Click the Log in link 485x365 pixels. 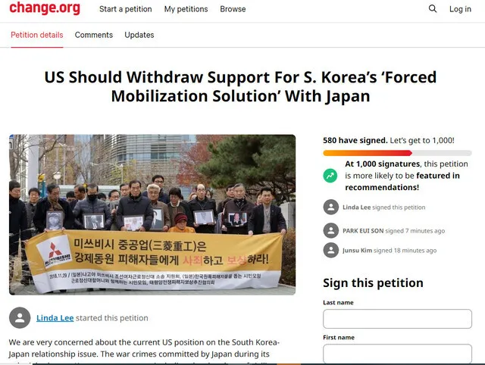(x=460, y=9)
